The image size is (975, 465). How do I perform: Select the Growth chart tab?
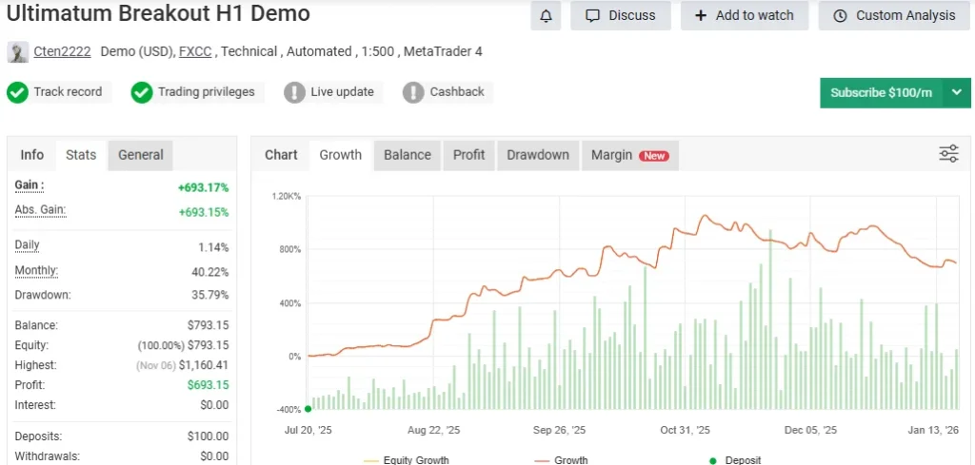click(340, 155)
